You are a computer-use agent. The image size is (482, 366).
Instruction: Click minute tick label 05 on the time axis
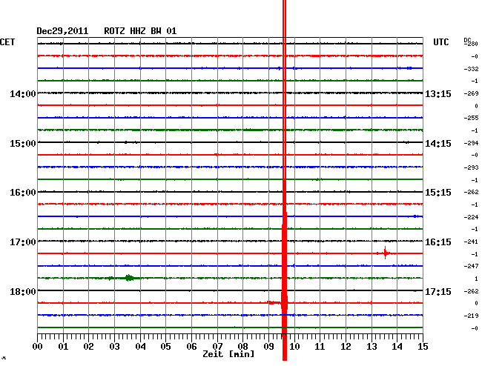coord(165,347)
